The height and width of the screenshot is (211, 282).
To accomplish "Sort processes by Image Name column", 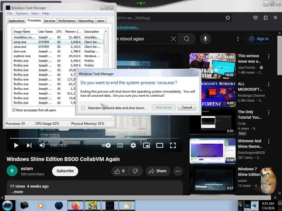I will tap(25, 31).
